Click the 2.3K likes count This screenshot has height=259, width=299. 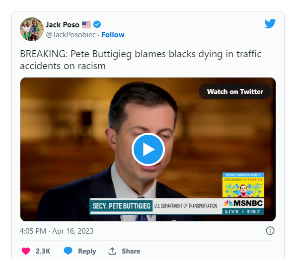[x=43, y=251]
